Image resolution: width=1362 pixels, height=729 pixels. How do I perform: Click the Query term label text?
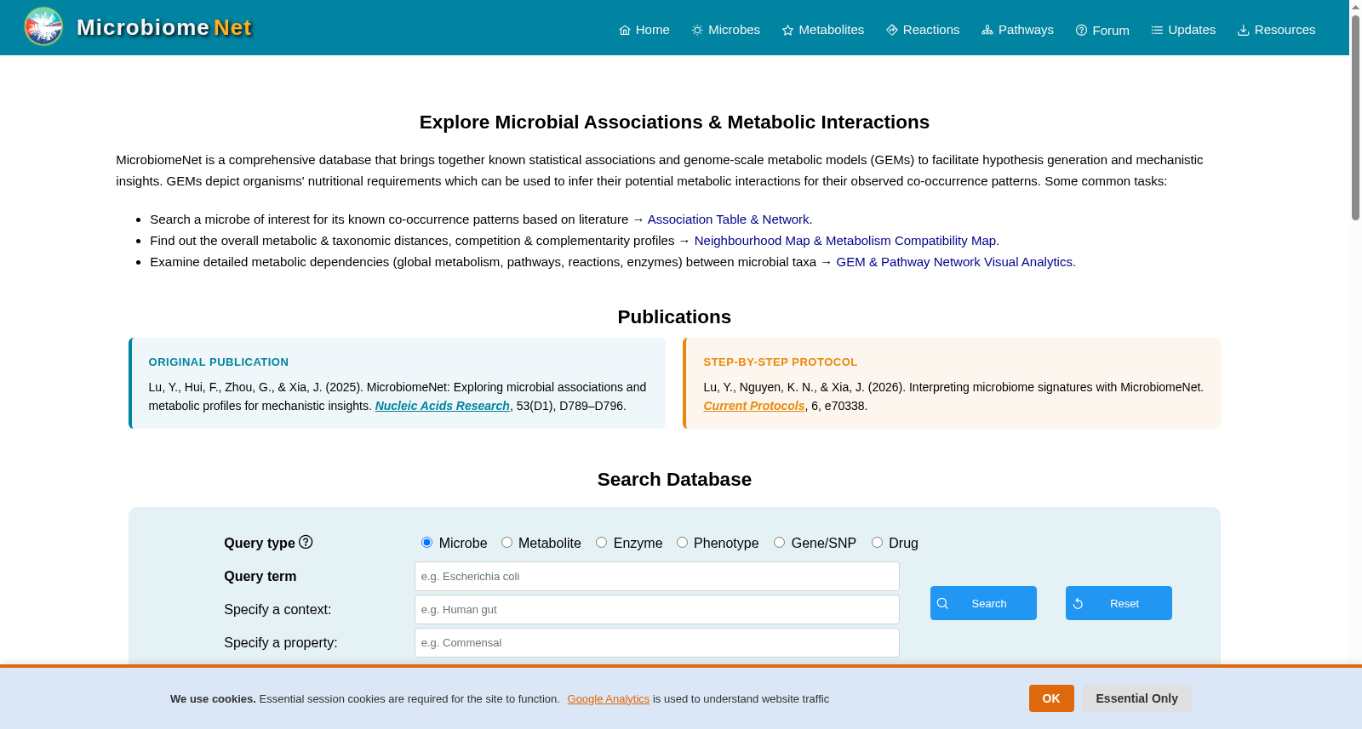pos(260,577)
